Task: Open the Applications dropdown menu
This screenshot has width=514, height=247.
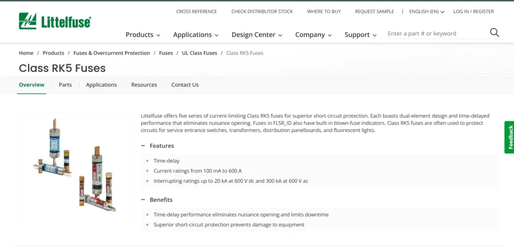Action: coord(196,35)
